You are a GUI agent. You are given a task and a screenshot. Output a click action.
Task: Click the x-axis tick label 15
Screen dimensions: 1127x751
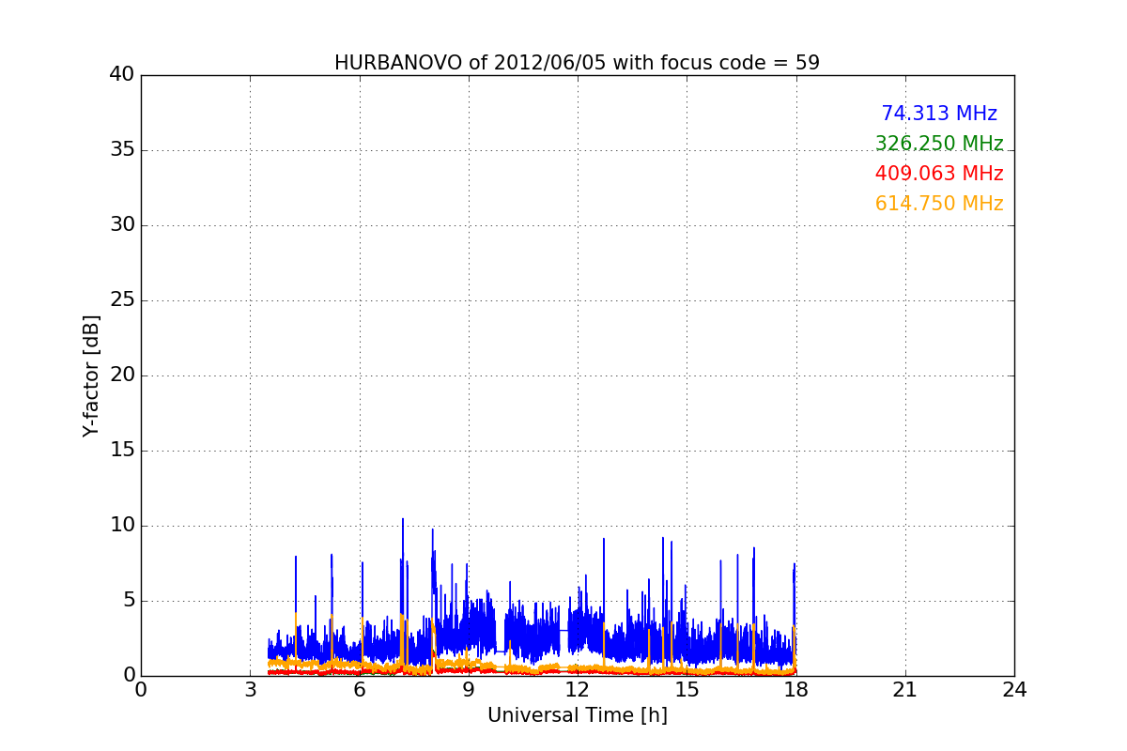[x=687, y=690]
